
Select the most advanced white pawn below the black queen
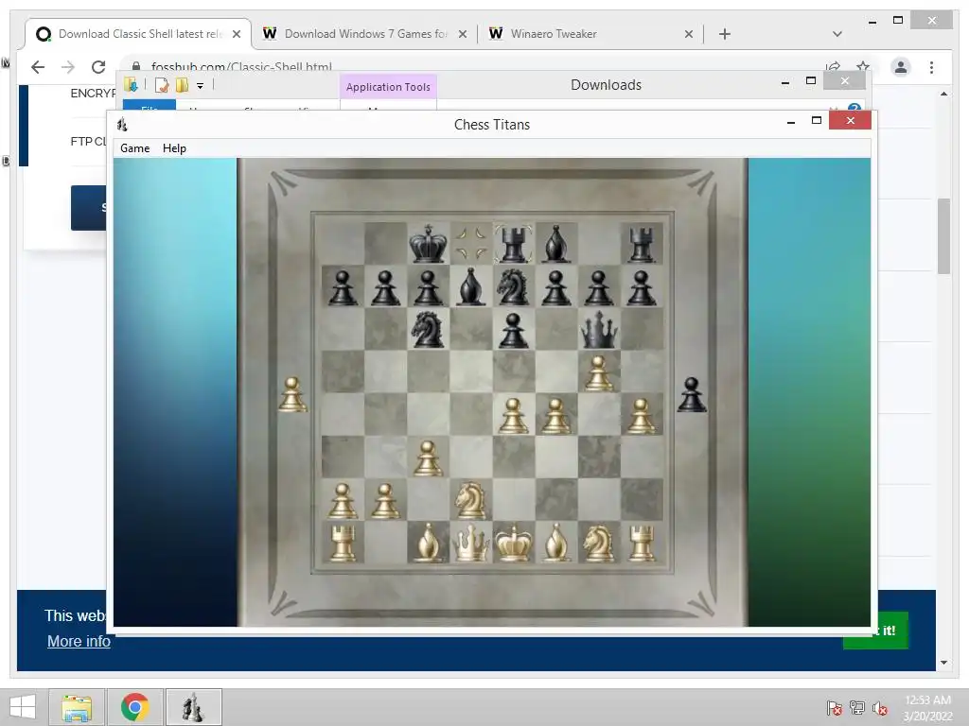[x=598, y=372]
